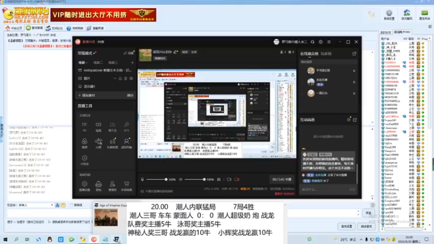Screen dimensions: 434x244
Task: Adjust microphone volume slider
Action: pos(156,179)
